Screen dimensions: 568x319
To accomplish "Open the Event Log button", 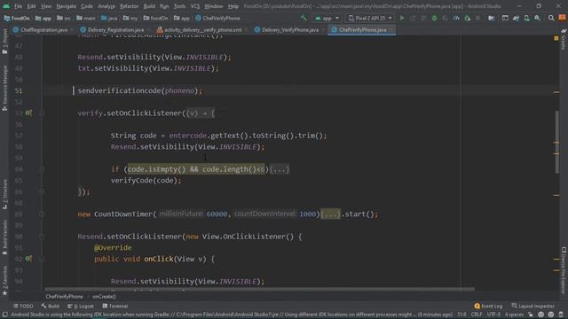I will tap(488, 306).
